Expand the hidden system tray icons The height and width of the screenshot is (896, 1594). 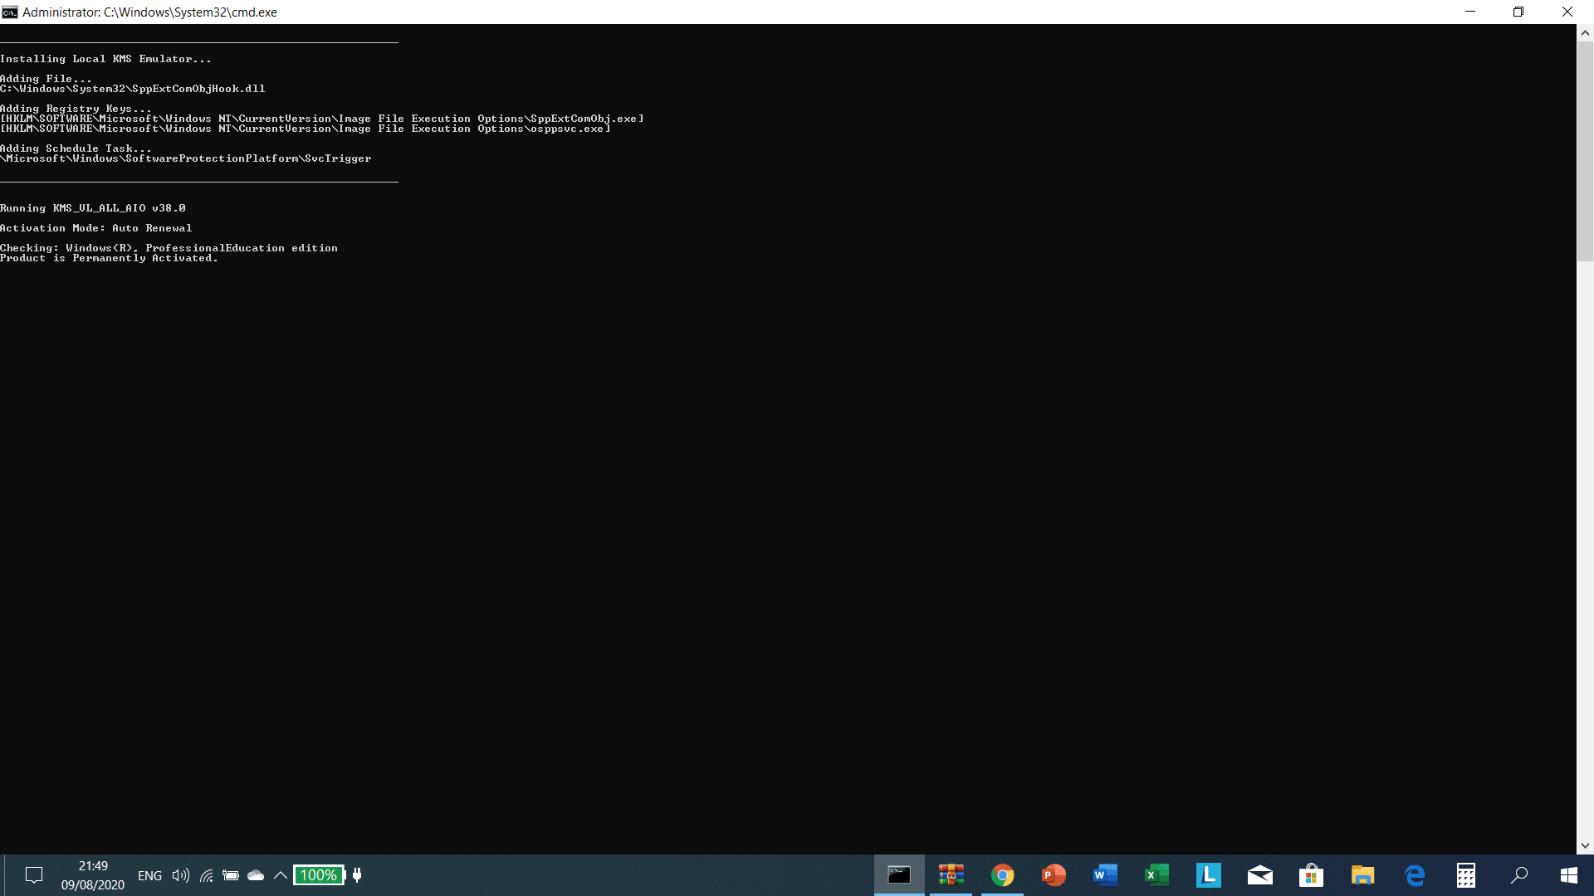(x=281, y=874)
